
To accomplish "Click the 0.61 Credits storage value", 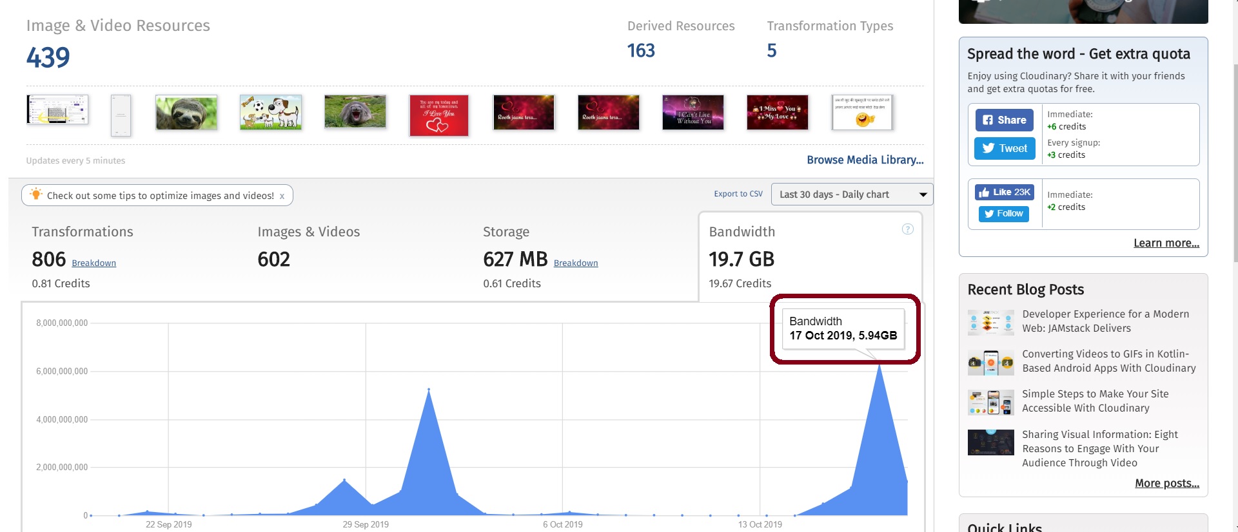I will pyautogui.click(x=512, y=283).
